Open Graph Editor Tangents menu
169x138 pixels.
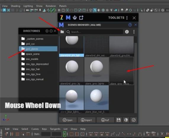(x=55, y=129)
